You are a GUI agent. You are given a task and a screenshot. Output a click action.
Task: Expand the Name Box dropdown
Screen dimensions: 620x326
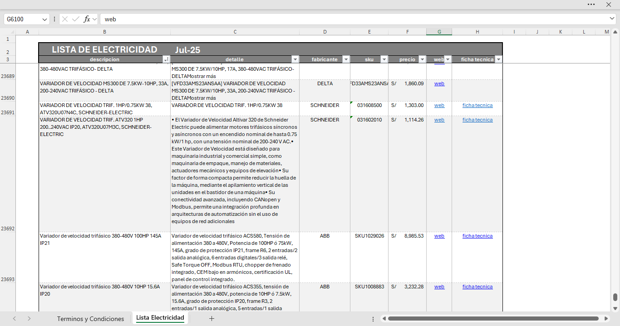44,19
